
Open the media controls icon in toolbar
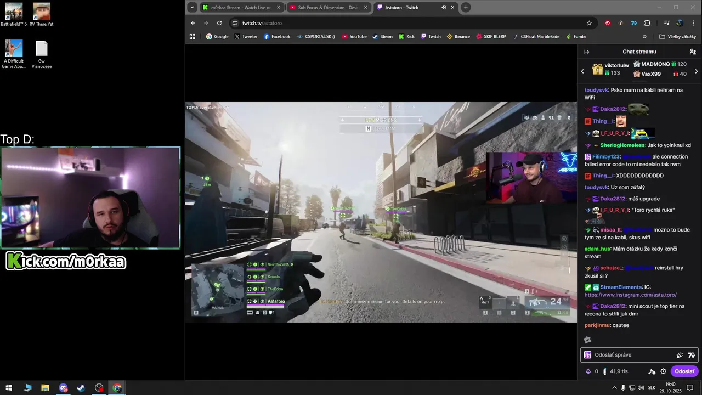coord(667,23)
